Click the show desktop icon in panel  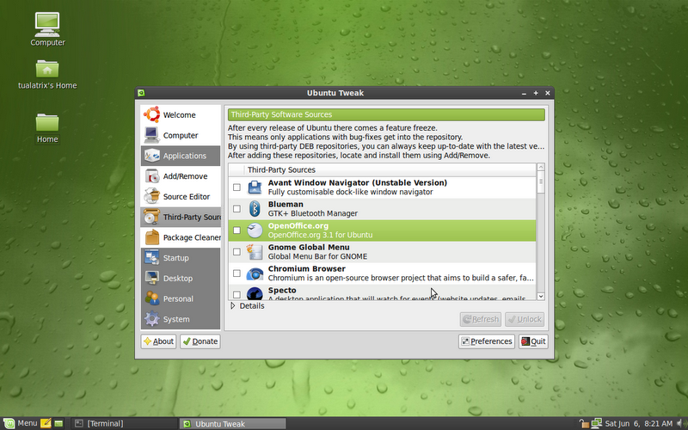58,423
